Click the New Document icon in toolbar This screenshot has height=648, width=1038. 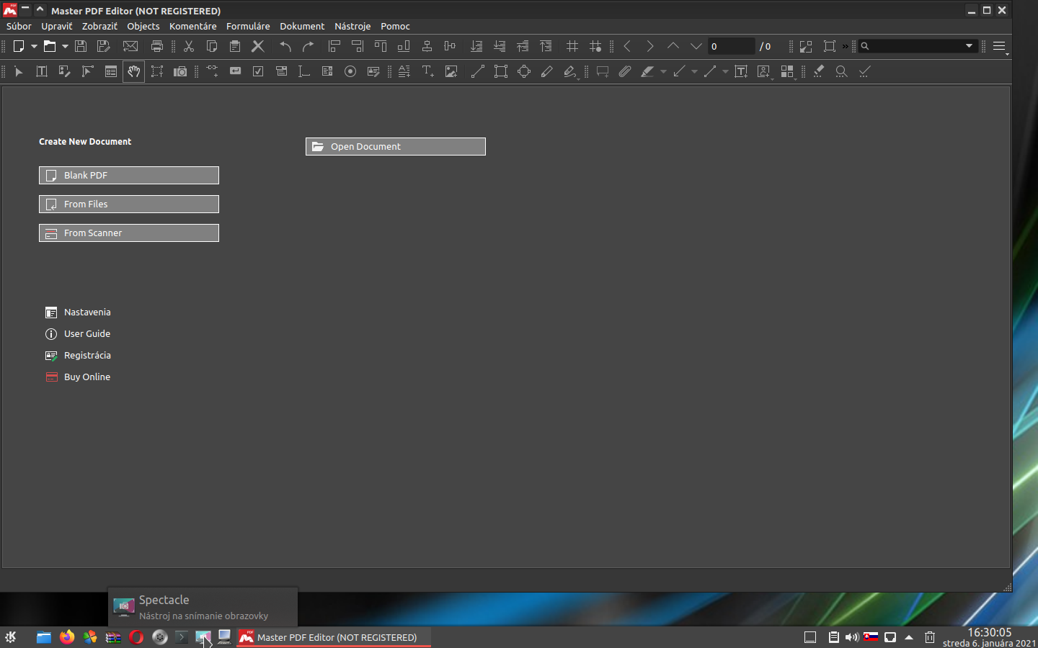pos(19,46)
